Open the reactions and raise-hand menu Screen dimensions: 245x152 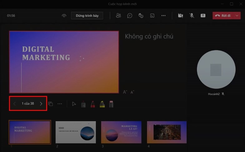click(x=141, y=16)
